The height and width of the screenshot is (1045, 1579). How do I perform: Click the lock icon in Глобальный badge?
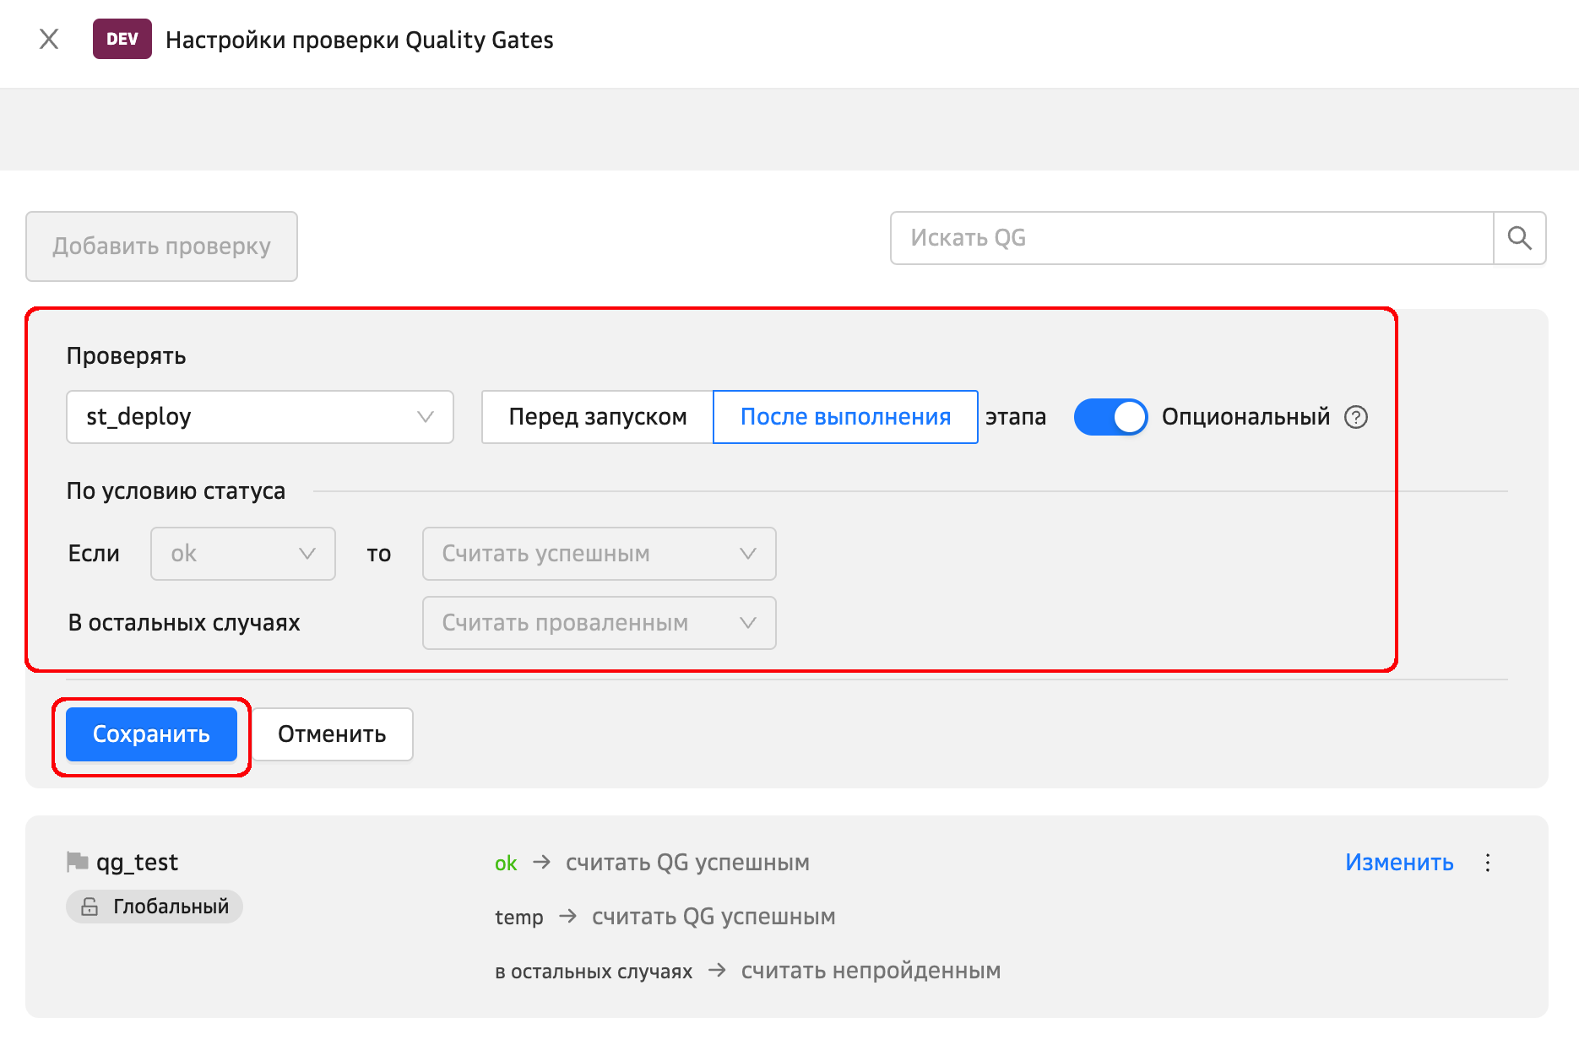click(90, 907)
